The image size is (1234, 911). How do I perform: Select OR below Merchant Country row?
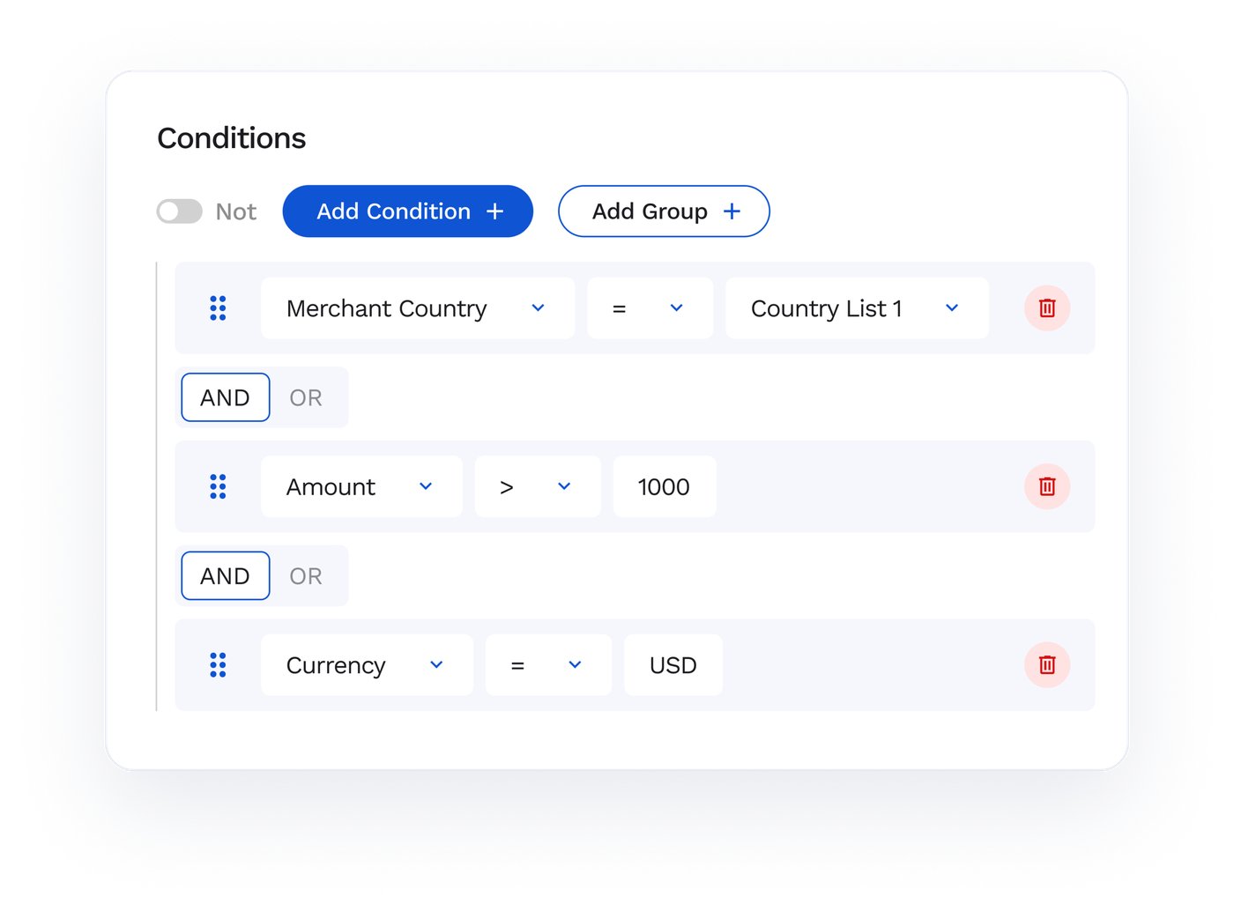pyautogui.click(x=306, y=397)
